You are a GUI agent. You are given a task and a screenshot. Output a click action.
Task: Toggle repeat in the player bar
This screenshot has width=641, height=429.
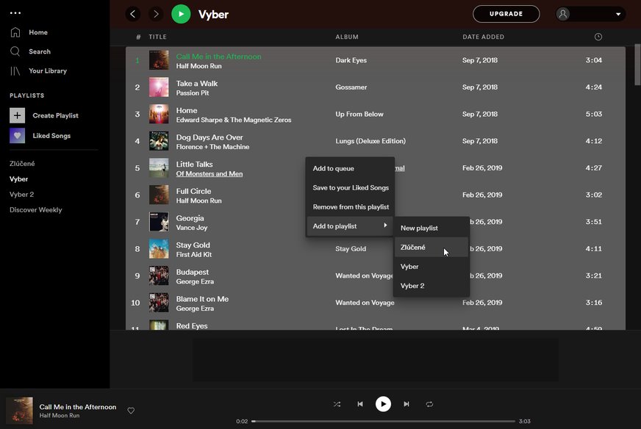(x=429, y=404)
